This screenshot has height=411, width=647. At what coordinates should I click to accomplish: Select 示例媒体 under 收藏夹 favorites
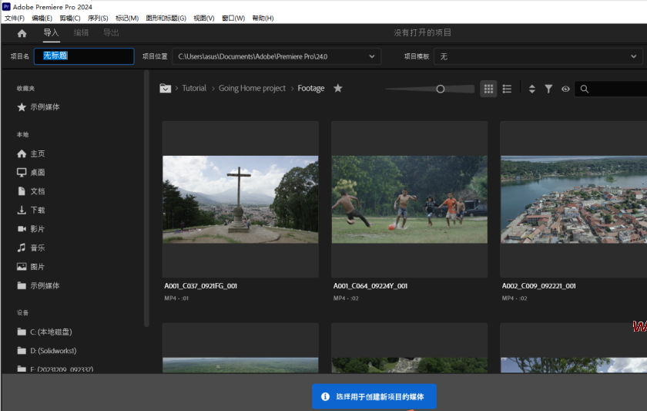click(x=45, y=107)
